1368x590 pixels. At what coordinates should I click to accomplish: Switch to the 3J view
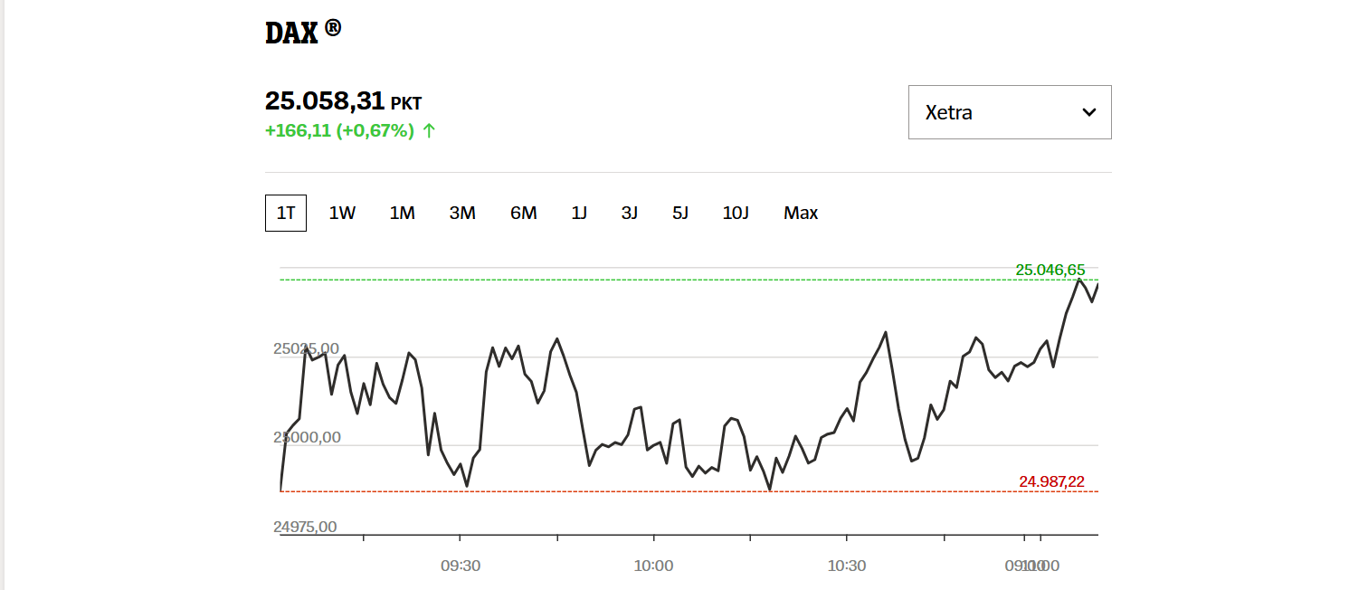pos(629,213)
